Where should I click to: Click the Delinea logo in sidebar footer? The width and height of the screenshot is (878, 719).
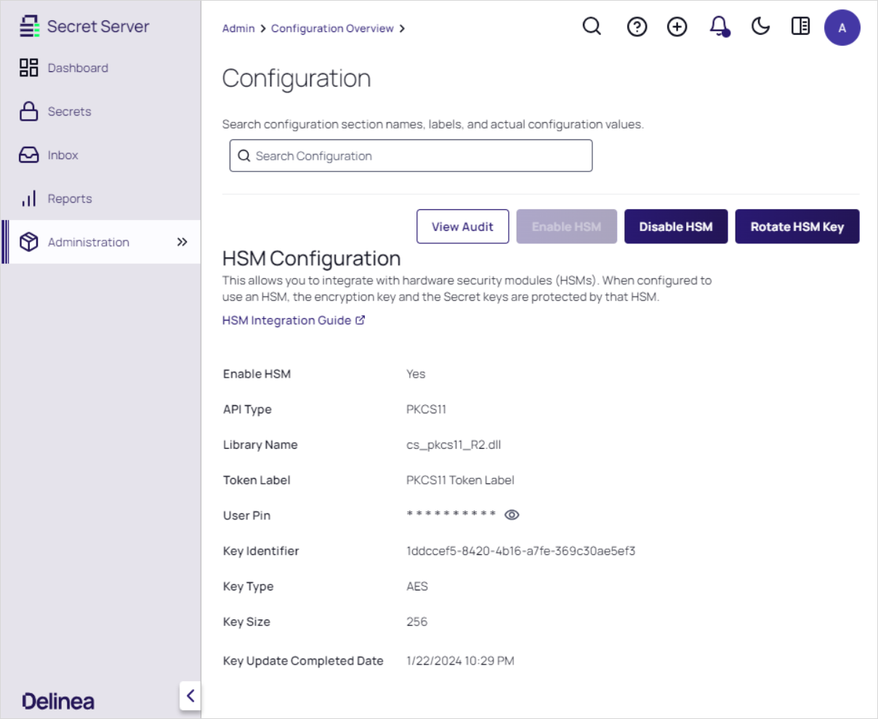point(58,701)
